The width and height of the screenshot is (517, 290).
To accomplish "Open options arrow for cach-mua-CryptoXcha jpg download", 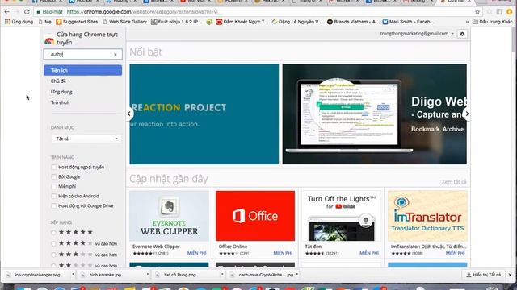I will (297, 274).
